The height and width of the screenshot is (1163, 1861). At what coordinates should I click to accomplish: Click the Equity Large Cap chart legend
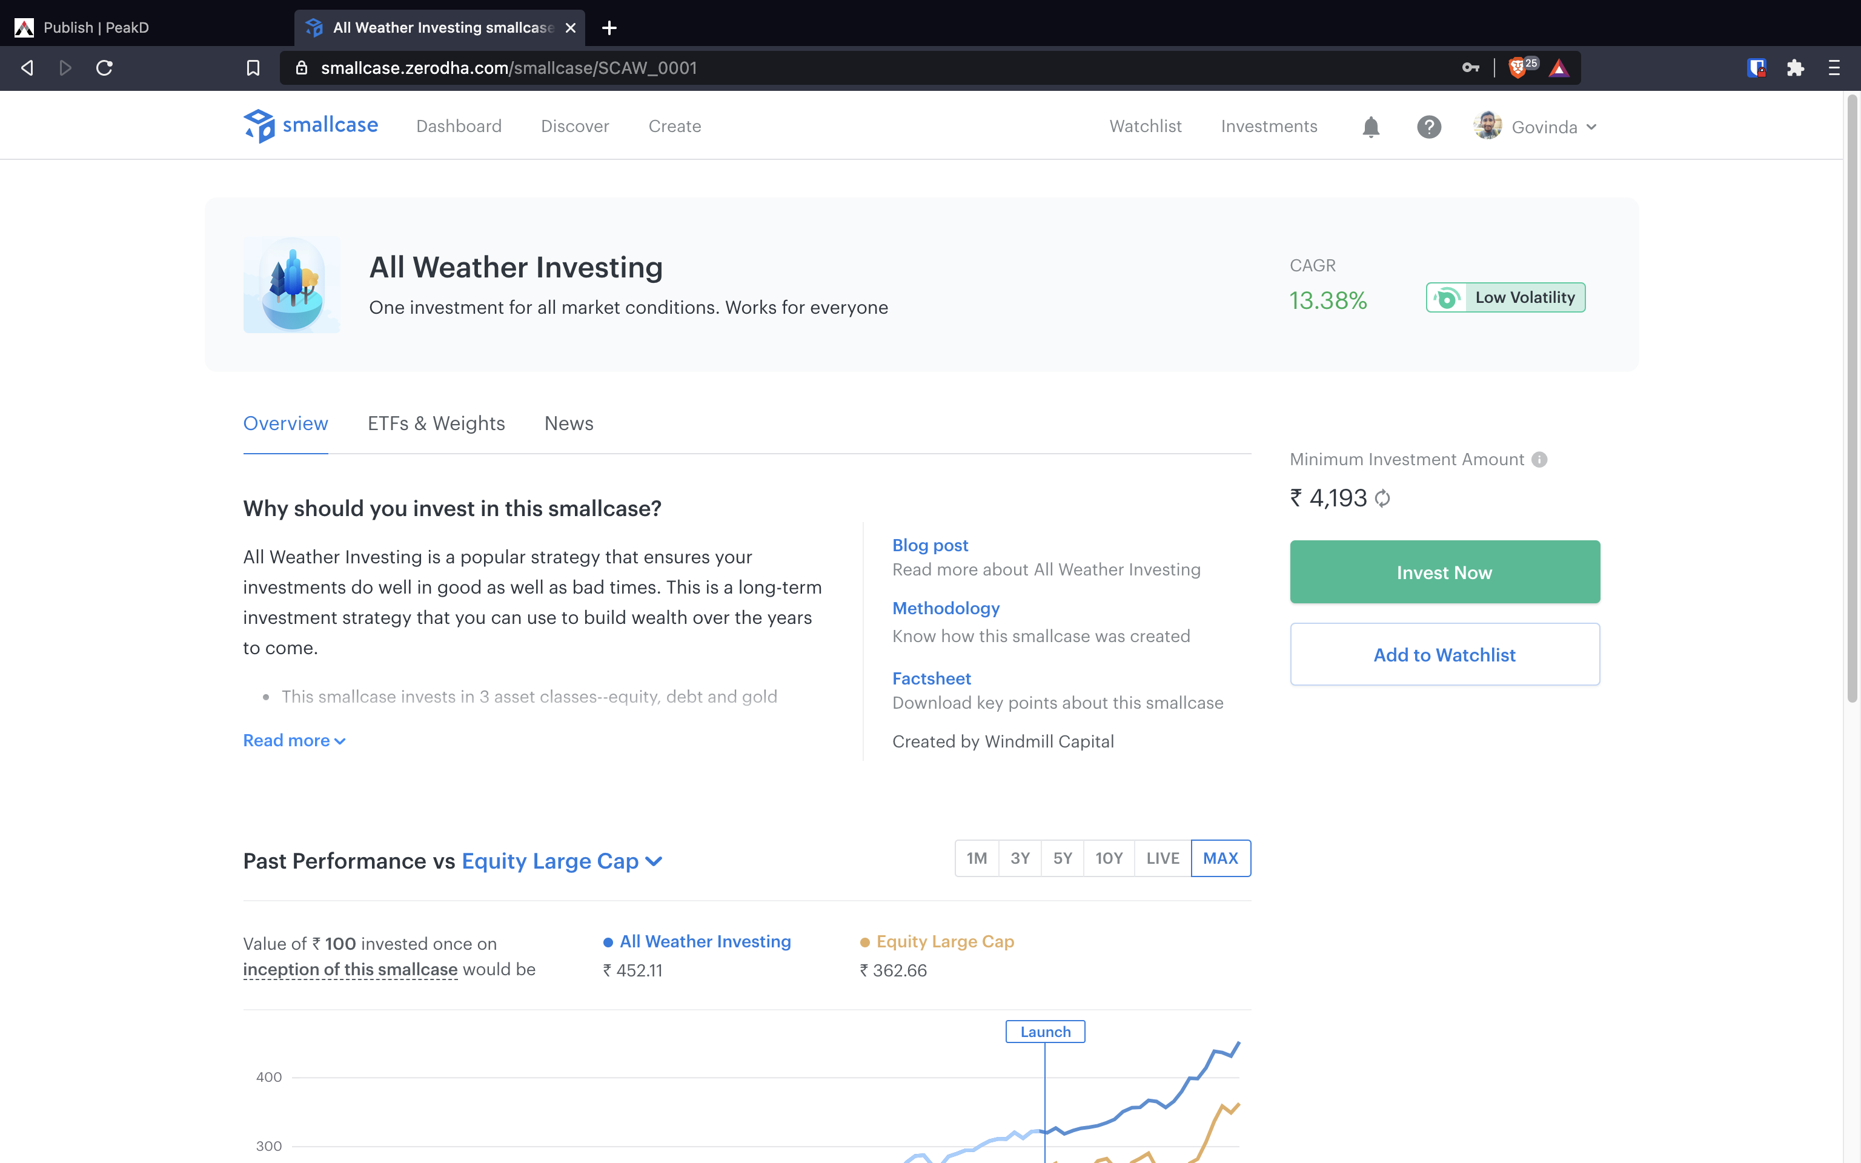tap(937, 941)
